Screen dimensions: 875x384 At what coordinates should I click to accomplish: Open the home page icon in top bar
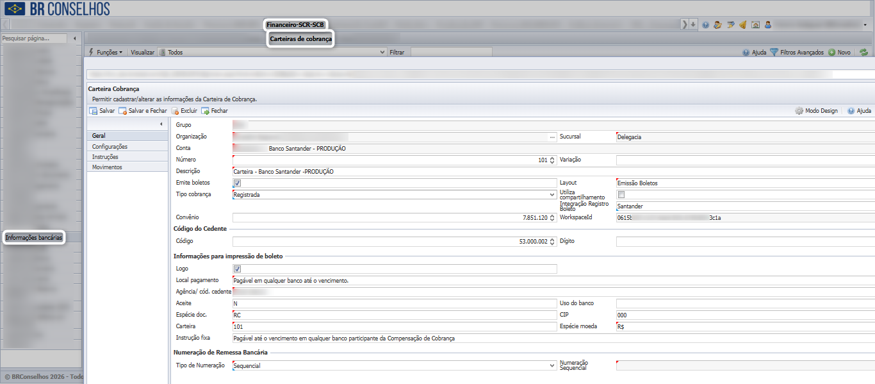click(x=755, y=24)
